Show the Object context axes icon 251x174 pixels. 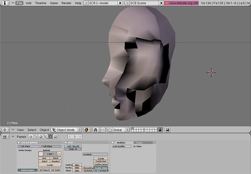[x=45, y=137]
